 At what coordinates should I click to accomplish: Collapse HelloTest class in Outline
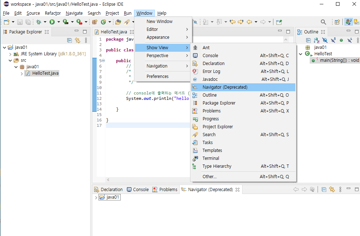pyautogui.click(x=300, y=54)
